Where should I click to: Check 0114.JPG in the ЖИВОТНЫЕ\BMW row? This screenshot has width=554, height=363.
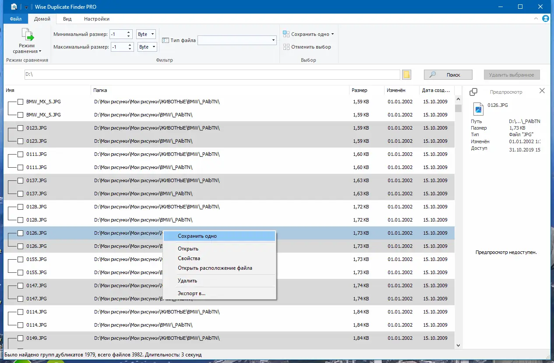tap(20, 312)
